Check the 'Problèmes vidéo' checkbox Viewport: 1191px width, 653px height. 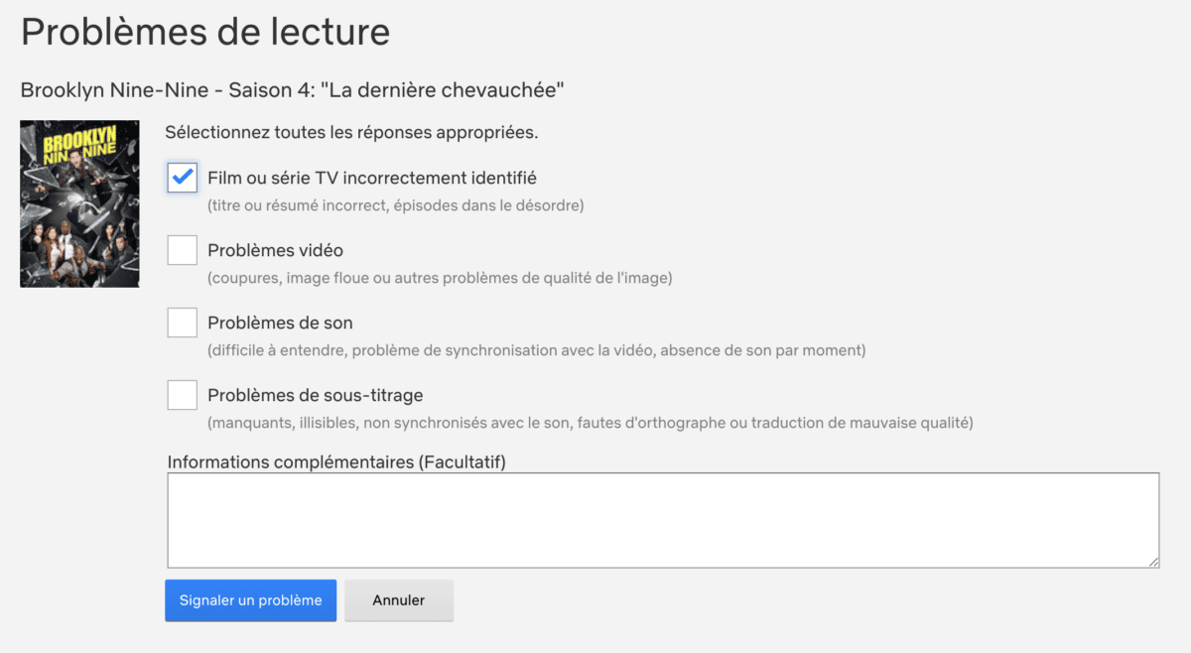click(x=183, y=250)
